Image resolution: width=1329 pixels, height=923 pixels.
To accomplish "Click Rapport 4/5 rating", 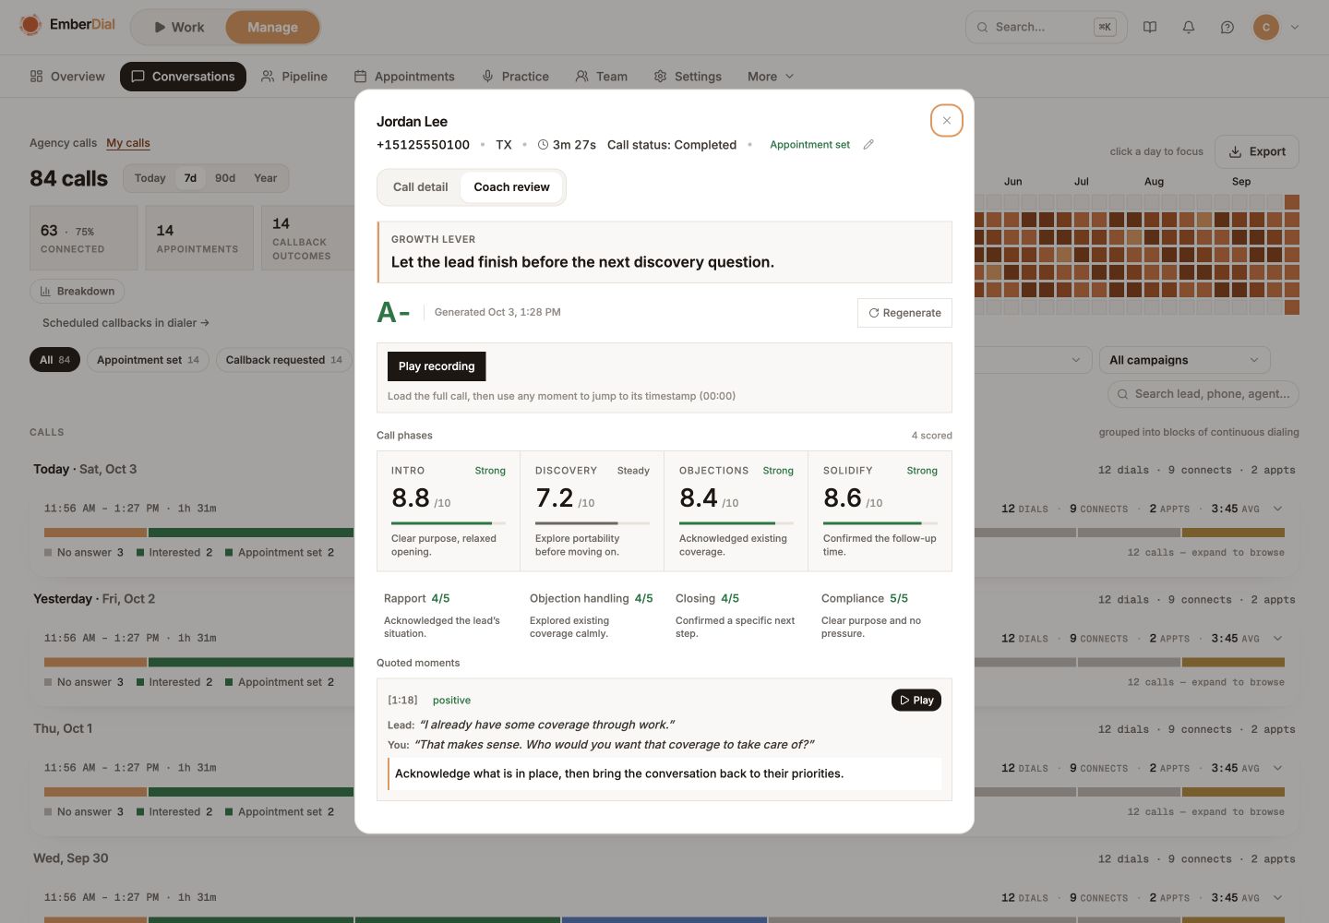I will click(417, 598).
